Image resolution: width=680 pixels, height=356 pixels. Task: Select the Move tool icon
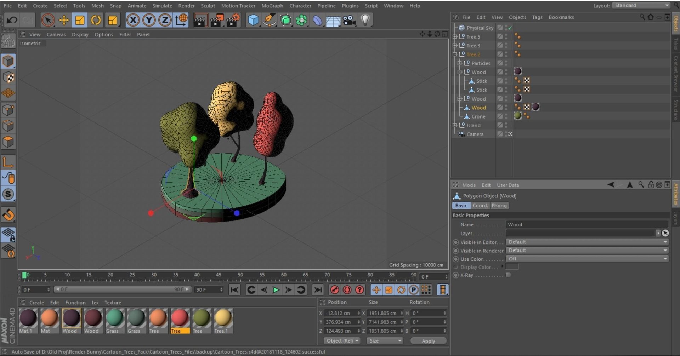pyautogui.click(x=64, y=20)
